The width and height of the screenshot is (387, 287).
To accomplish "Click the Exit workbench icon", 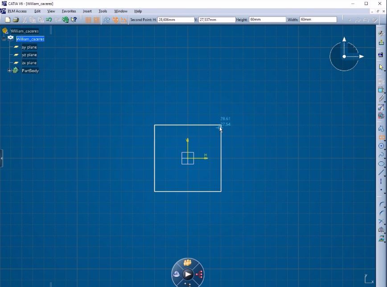I will point(381,42).
